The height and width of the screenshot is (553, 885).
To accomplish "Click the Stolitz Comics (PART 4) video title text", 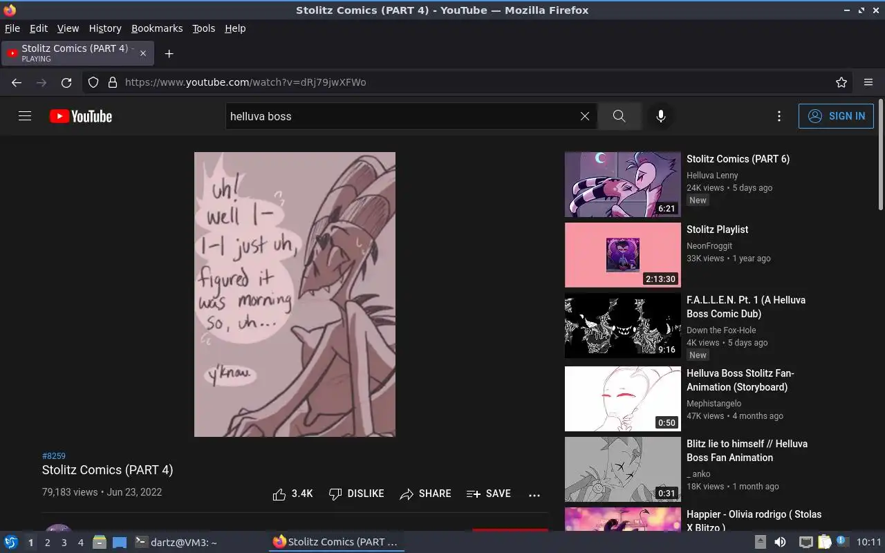I will point(107,470).
